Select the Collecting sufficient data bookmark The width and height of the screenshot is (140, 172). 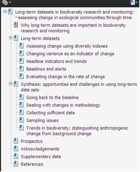pyautogui.click(x=50, y=113)
